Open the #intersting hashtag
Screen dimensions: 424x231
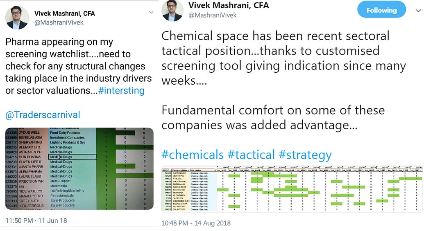click(x=122, y=90)
